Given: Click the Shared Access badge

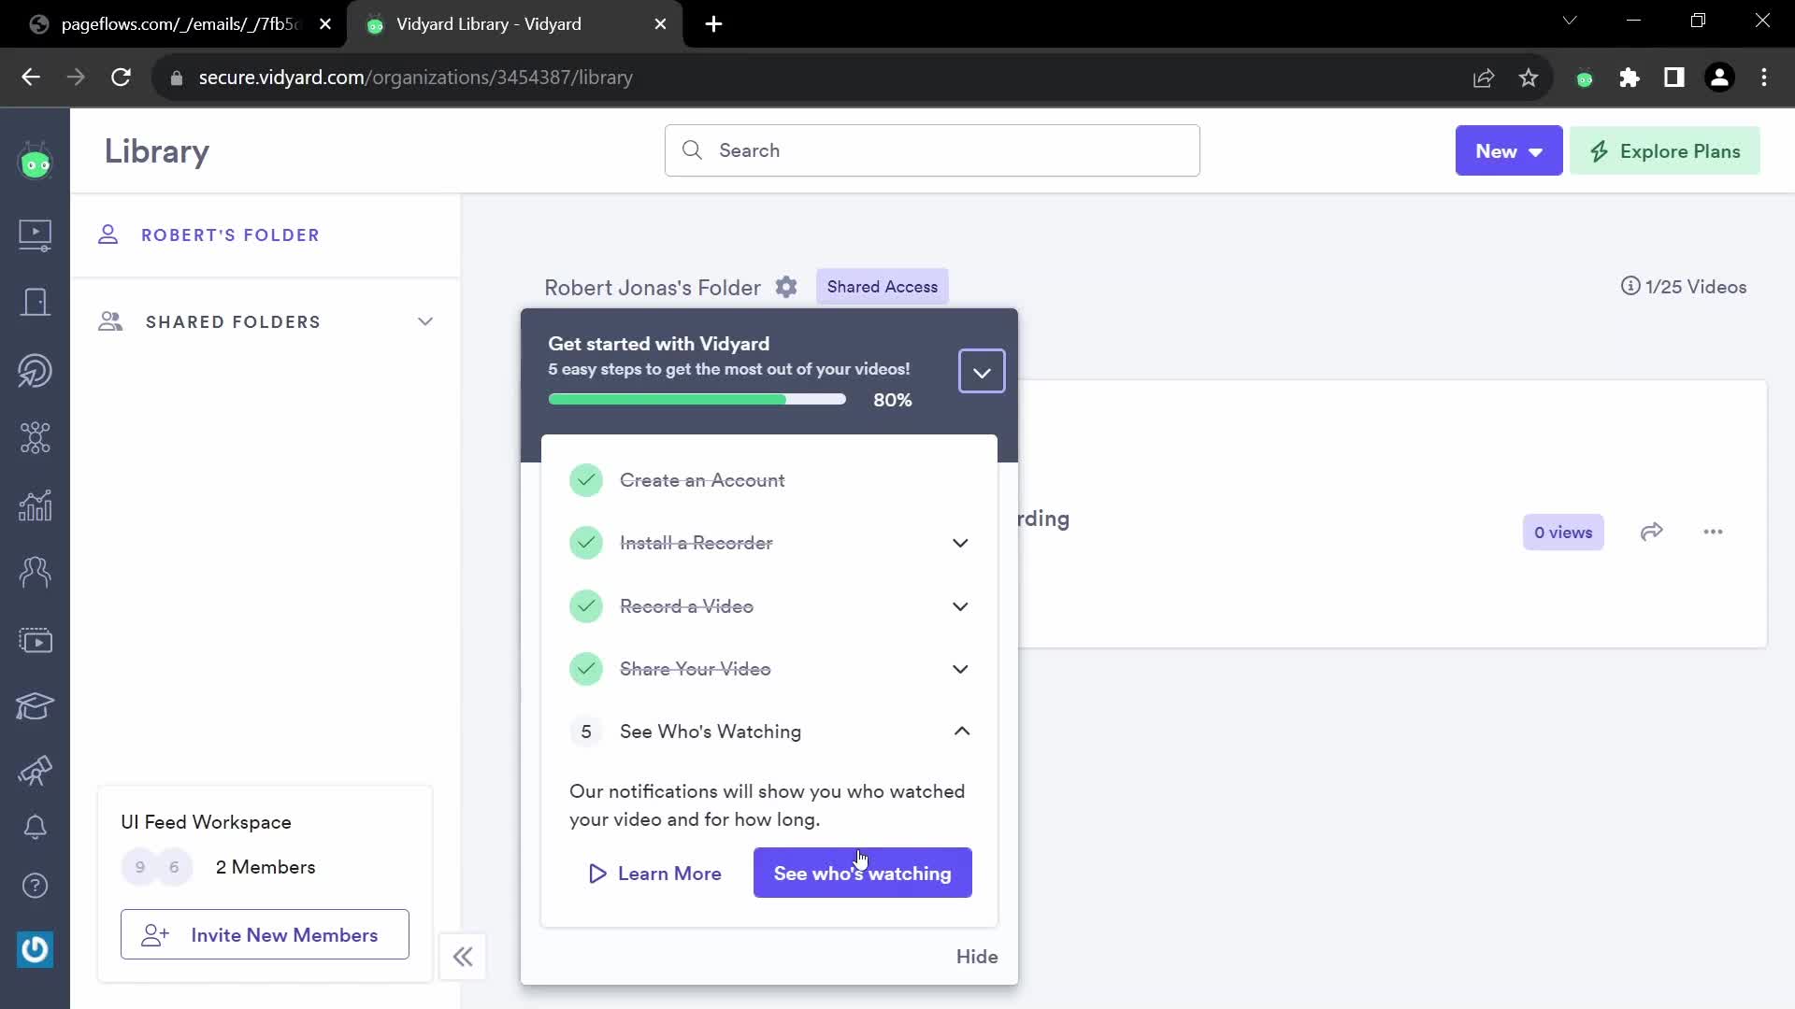Looking at the screenshot, I should (x=883, y=287).
